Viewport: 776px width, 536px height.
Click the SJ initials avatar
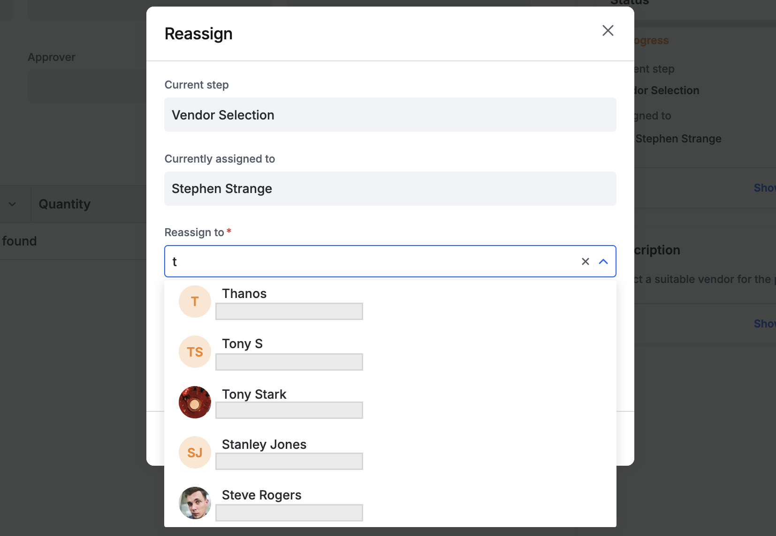tap(195, 453)
